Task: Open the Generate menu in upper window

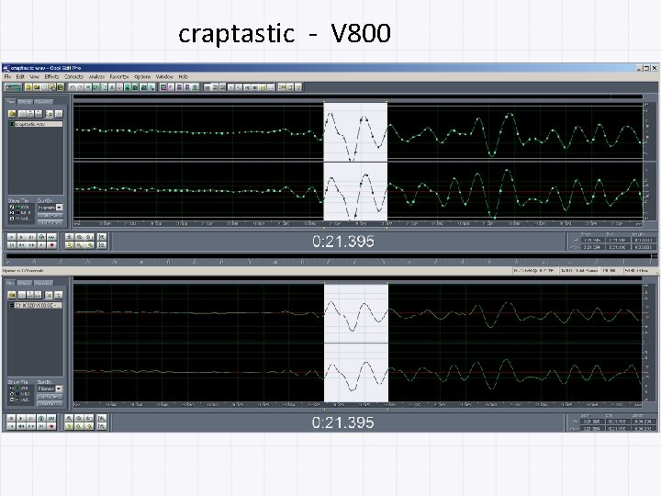Action: click(73, 77)
